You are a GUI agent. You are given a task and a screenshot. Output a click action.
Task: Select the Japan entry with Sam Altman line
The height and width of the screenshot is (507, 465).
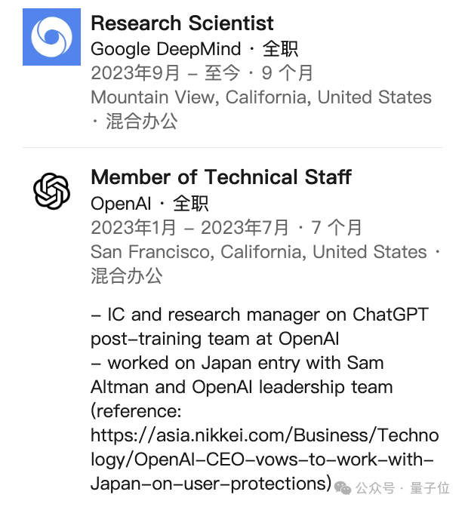(x=242, y=375)
